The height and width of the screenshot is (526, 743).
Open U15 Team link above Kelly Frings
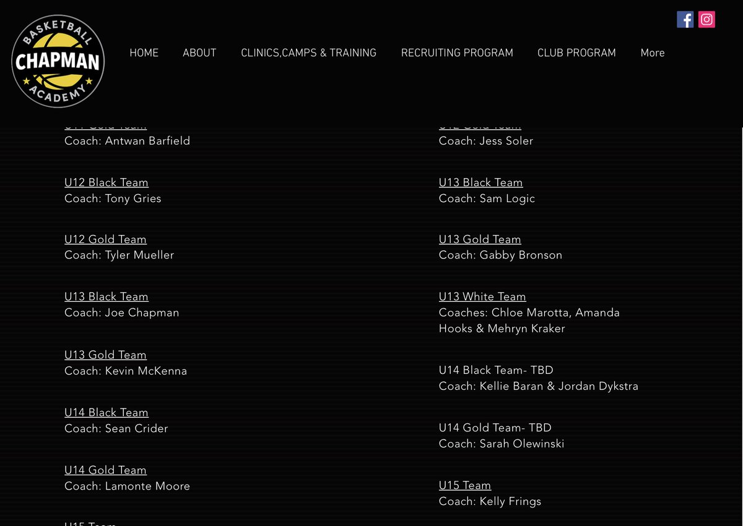(465, 485)
